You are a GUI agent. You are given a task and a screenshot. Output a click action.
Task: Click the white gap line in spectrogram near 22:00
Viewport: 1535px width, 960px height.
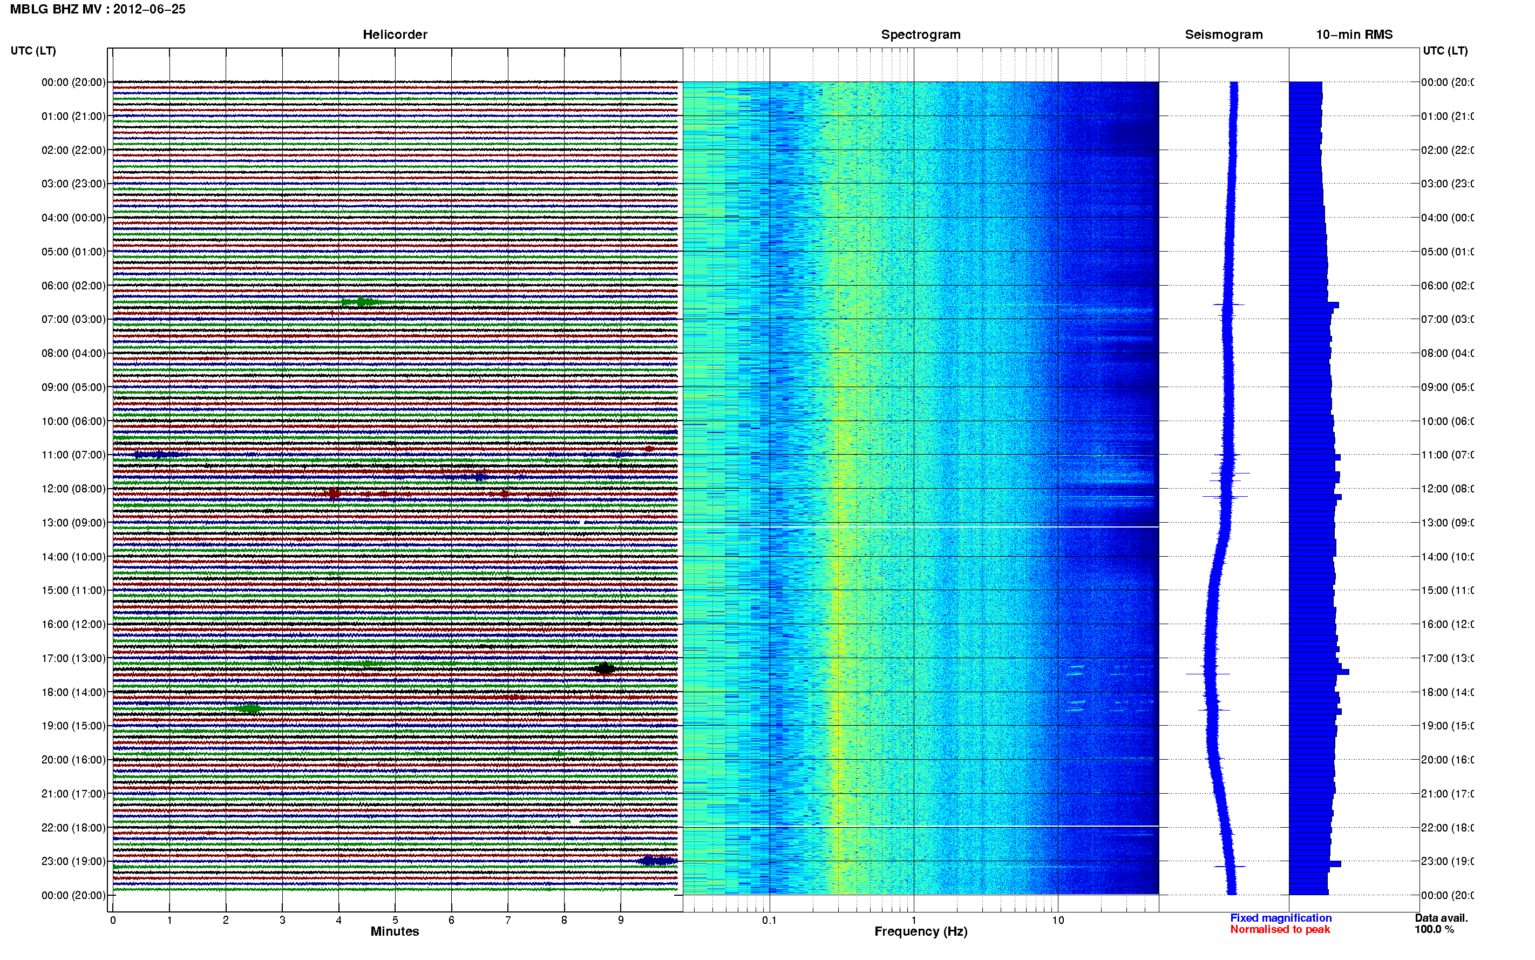(921, 826)
